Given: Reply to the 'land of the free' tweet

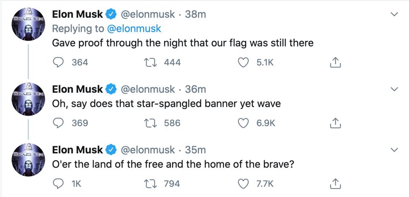Looking at the screenshot, I should point(58,184).
